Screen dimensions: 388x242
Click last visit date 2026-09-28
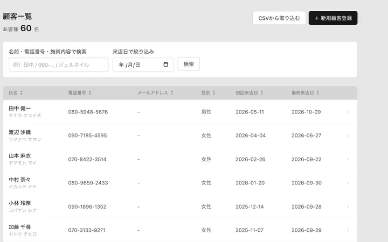pos(307,207)
